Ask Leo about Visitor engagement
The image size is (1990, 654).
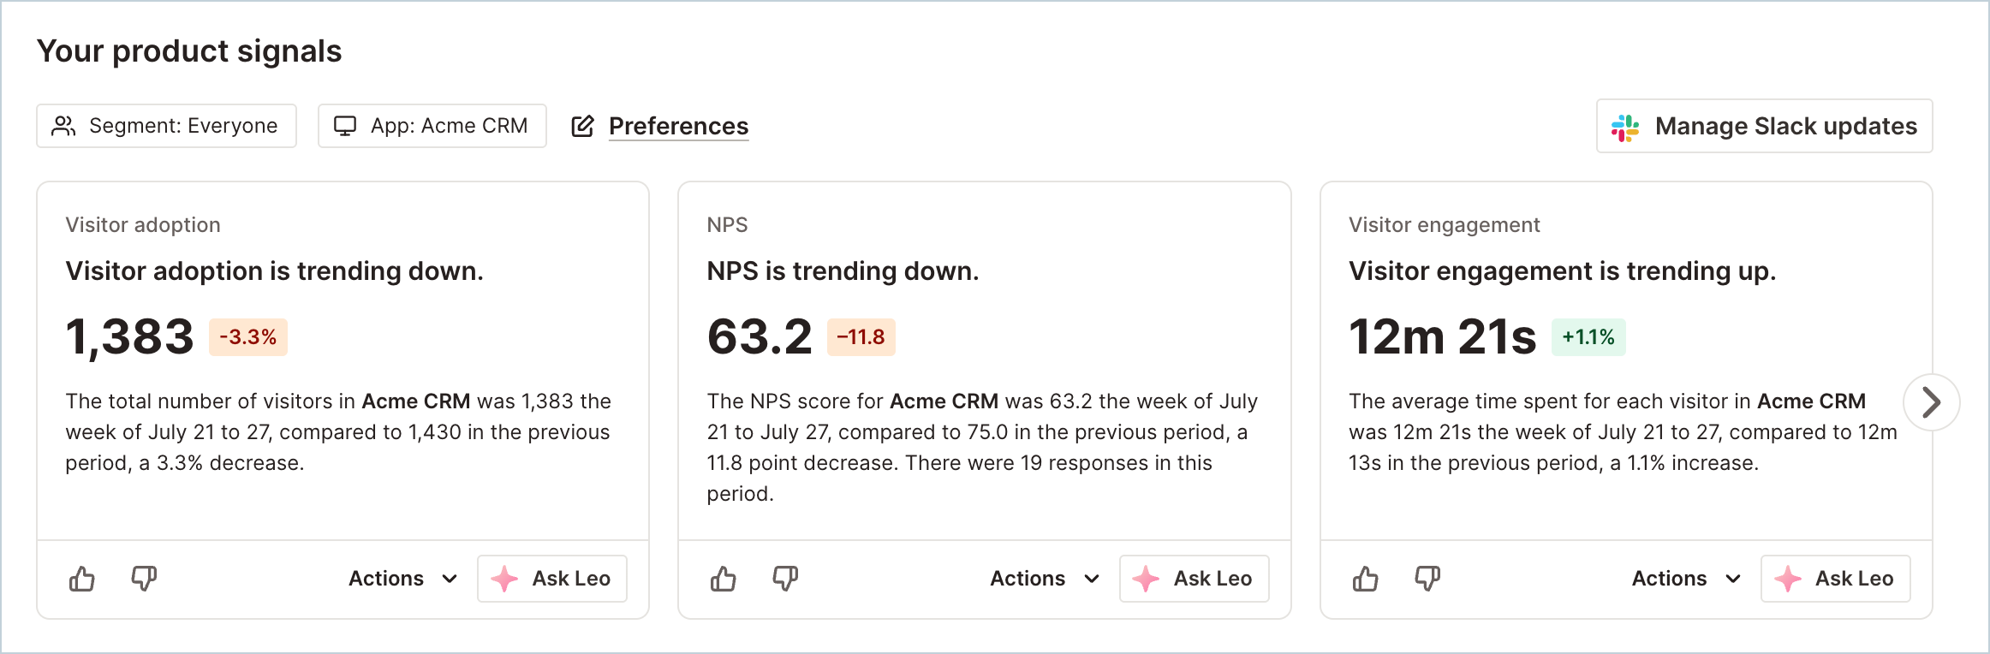click(x=1835, y=579)
